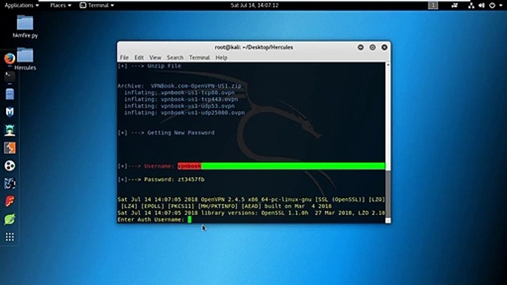Open the clock and calendar panel
The width and height of the screenshot is (507, 285).
(x=254, y=5)
